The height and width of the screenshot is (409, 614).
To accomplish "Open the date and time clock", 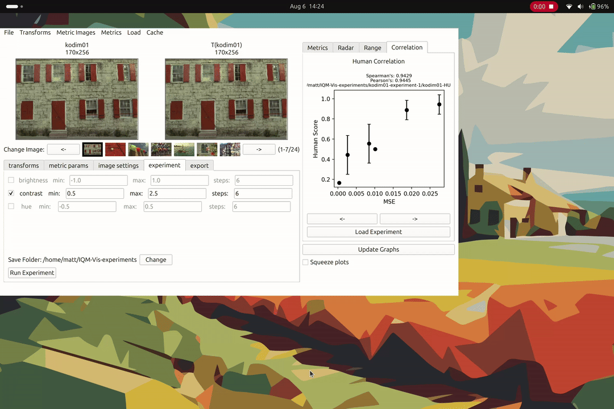I will click(306, 6).
